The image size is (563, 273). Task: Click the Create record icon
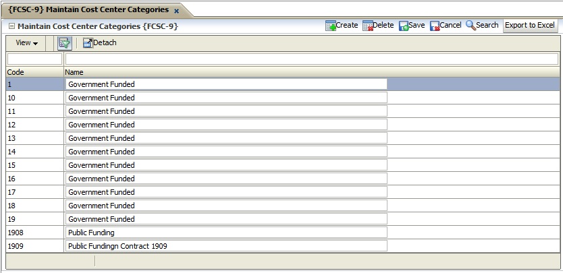click(331, 26)
